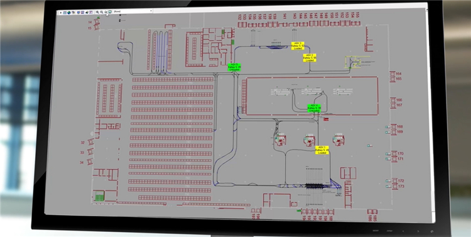This screenshot has height=237, width=471.
Task: Click station 33 marker on left side
Action: coord(90,152)
